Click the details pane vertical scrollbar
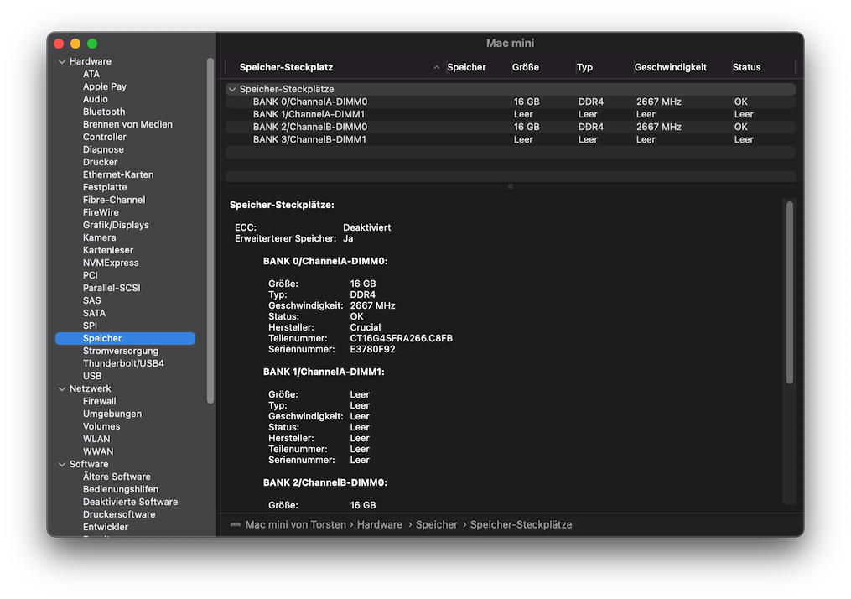 click(789, 294)
